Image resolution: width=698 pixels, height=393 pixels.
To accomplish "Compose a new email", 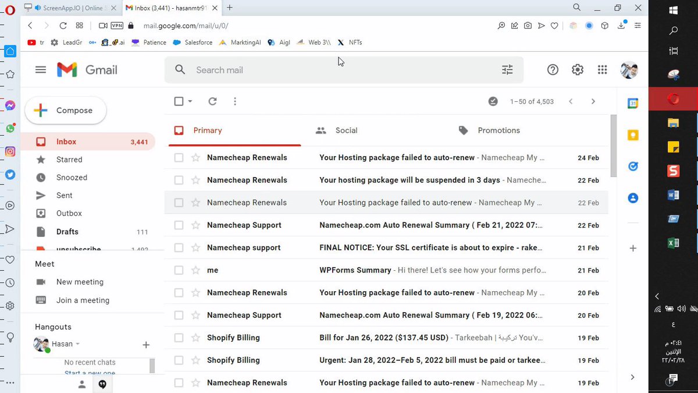I will point(65,111).
